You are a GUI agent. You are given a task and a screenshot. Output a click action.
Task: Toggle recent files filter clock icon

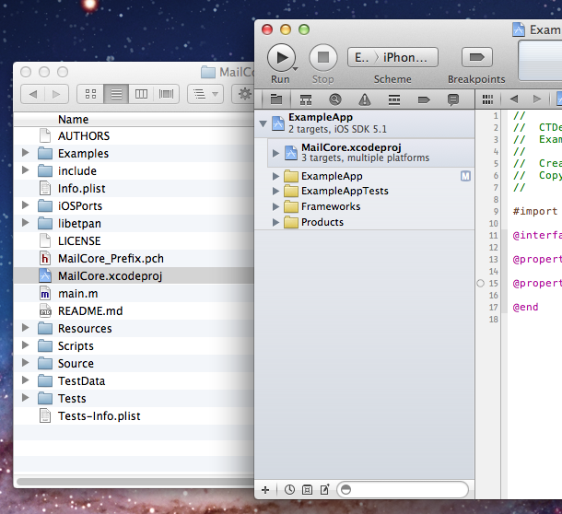point(289,490)
